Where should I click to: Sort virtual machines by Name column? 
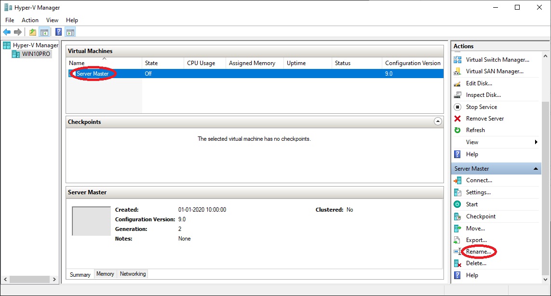tap(104, 63)
